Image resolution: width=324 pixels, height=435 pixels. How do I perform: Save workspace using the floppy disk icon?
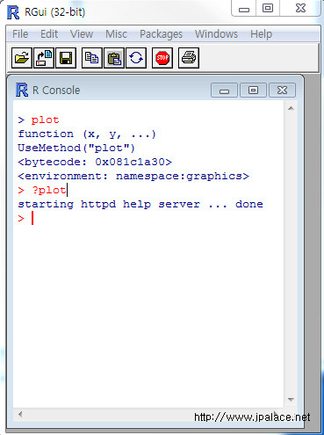[66, 58]
